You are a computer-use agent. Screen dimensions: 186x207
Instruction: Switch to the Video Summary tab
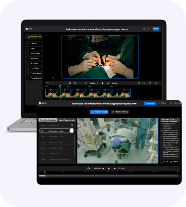120,112
